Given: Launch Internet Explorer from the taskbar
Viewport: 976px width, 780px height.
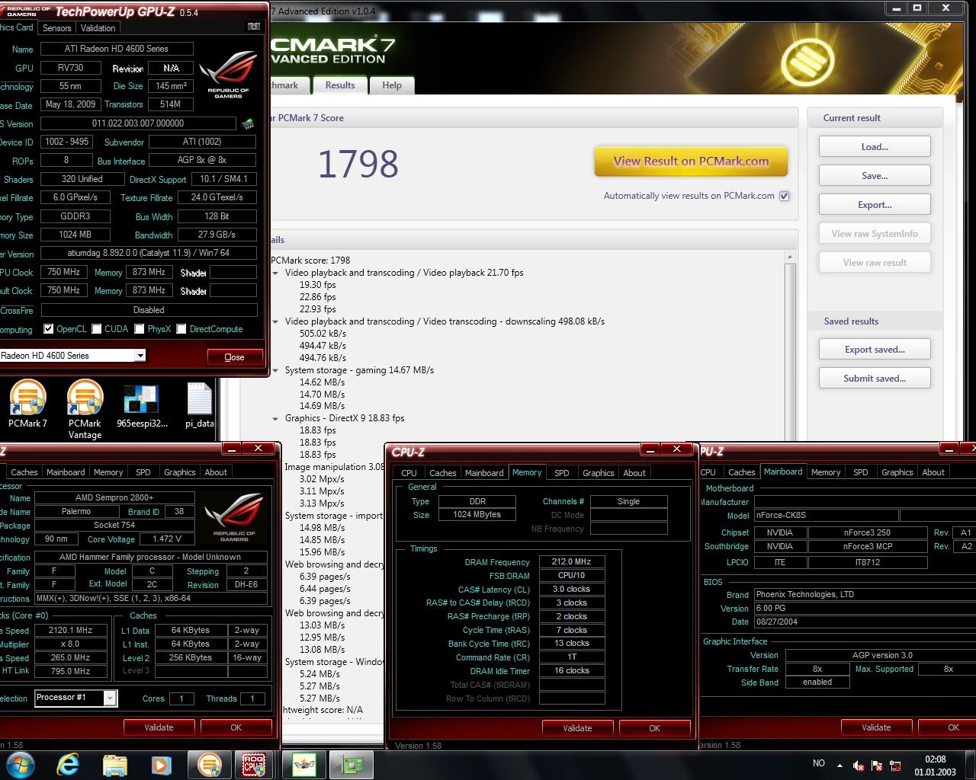Looking at the screenshot, I should (x=69, y=764).
